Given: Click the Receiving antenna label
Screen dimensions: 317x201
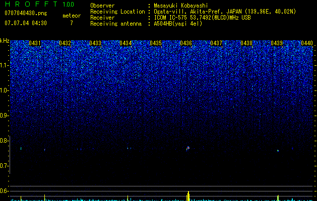Looking at the screenshot, I should [x=116, y=24].
